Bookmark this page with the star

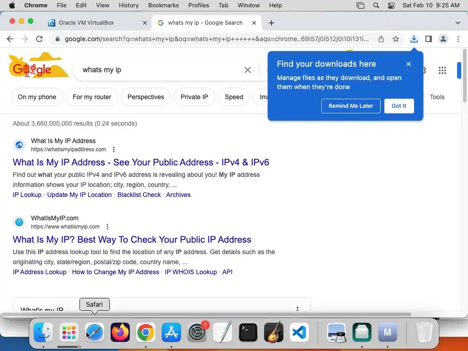(x=395, y=39)
